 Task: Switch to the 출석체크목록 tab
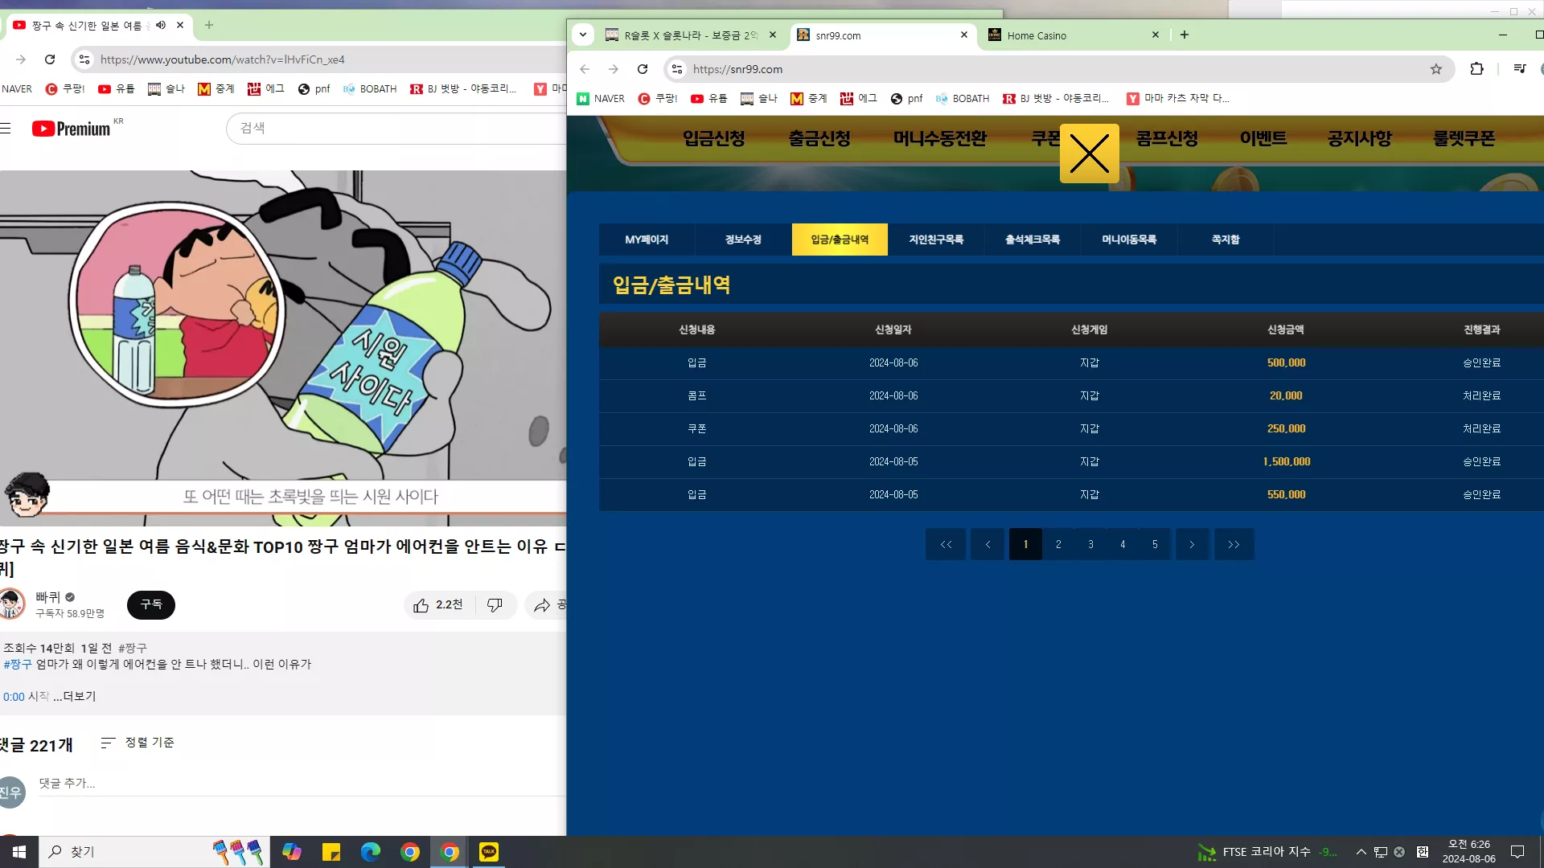tap(1033, 240)
